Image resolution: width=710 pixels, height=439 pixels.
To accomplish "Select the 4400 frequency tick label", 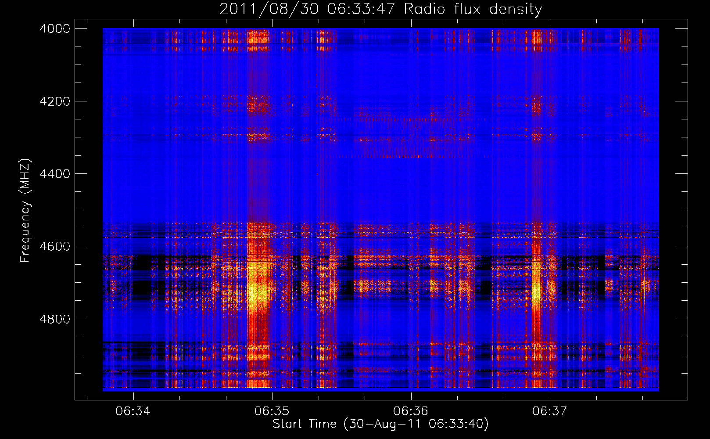I will pyautogui.click(x=55, y=174).
